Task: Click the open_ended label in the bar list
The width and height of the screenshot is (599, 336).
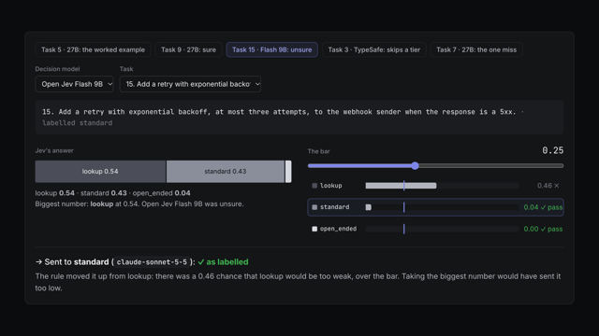Action: (x=338, y=229)
